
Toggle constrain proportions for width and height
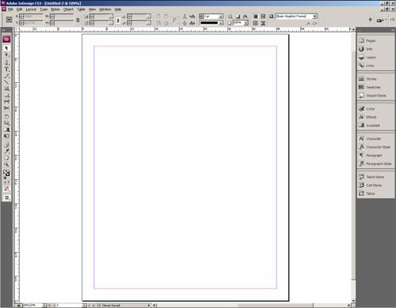pos(78,20)
